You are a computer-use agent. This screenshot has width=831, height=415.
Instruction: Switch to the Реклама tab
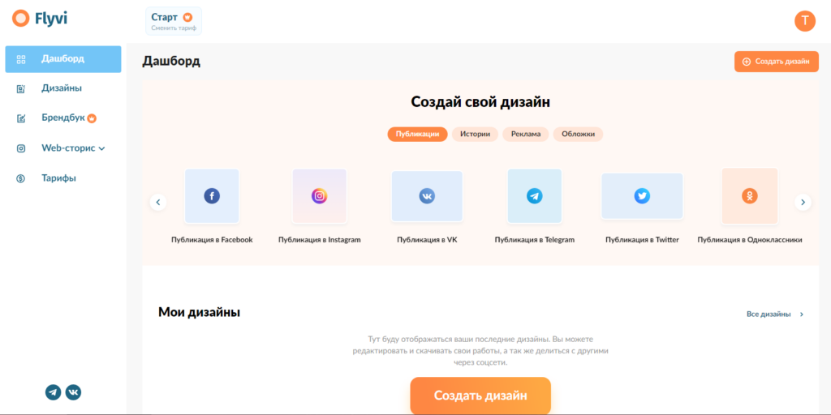pos(526,135)
